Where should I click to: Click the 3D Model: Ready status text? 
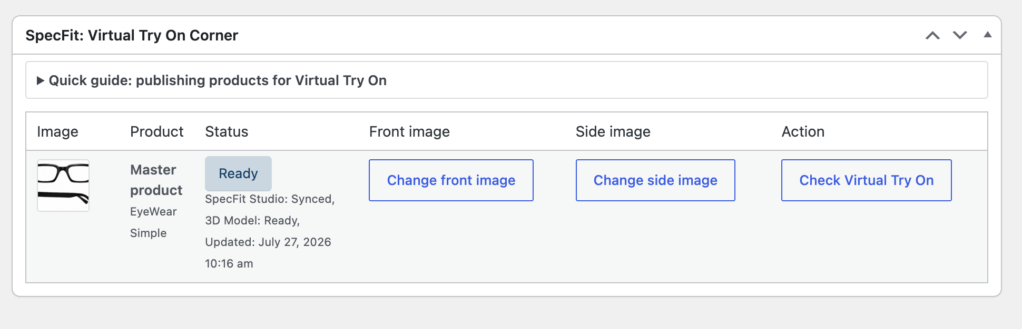coord(252,221)
